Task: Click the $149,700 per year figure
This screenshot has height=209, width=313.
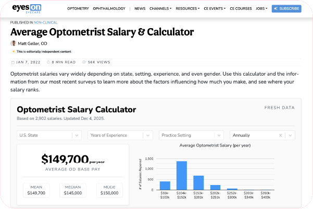Action: tap(73, 159)
